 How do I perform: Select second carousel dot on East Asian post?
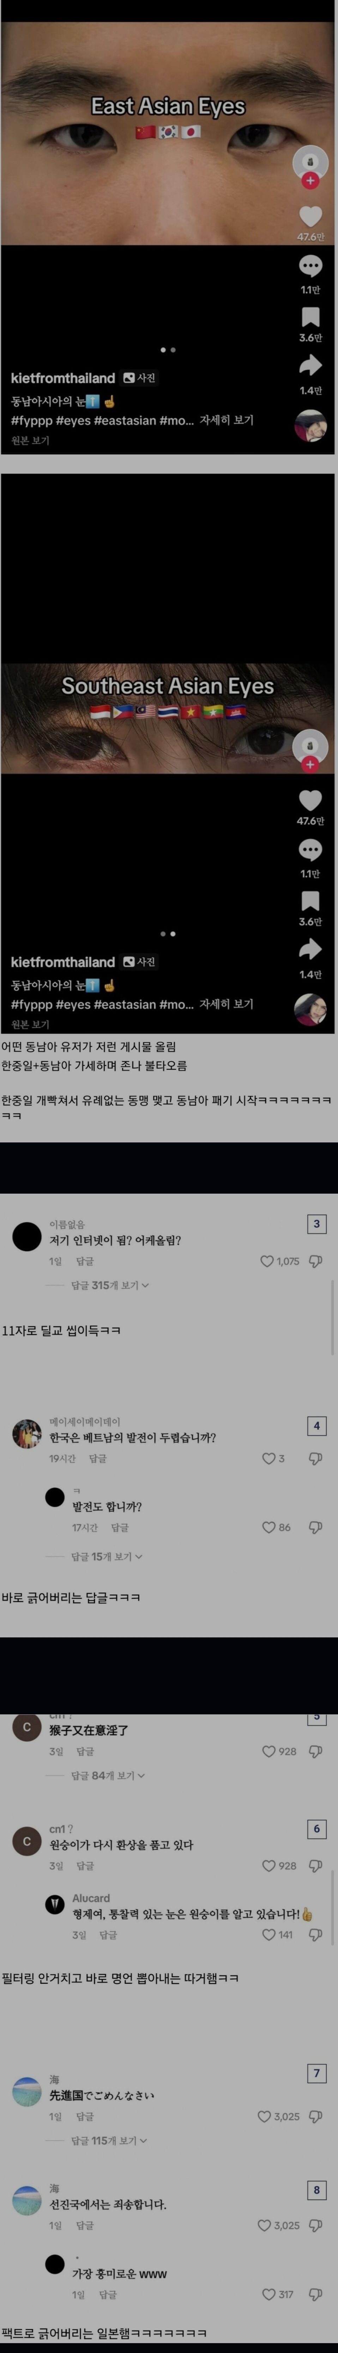coord(173,350)
